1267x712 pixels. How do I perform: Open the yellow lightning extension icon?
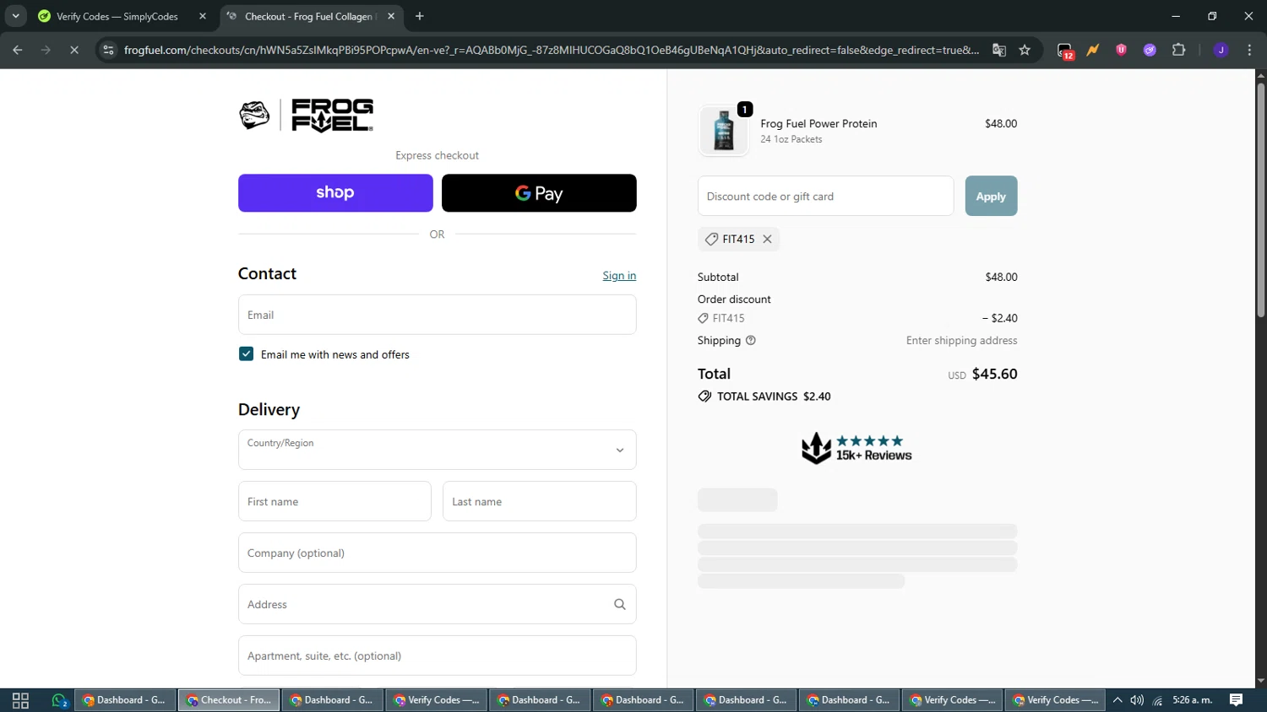[1093, 50]
